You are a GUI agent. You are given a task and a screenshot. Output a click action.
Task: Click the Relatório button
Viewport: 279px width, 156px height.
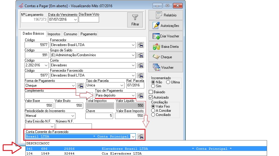click(x=166, y=15)
